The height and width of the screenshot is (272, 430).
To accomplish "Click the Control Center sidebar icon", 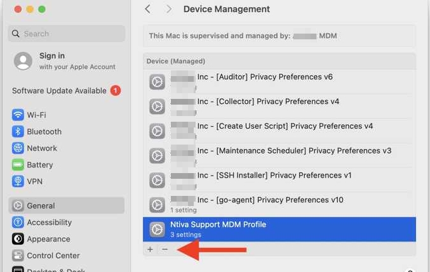I will click(x=18, y=256).
